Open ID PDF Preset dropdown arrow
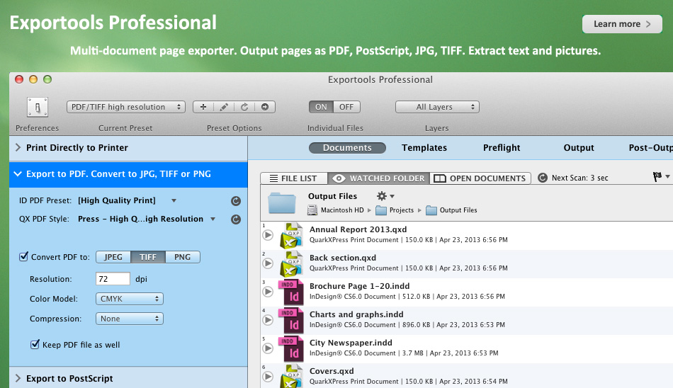Image resolution: width=673 pixels, height=388 pixels. coord(174,200)
